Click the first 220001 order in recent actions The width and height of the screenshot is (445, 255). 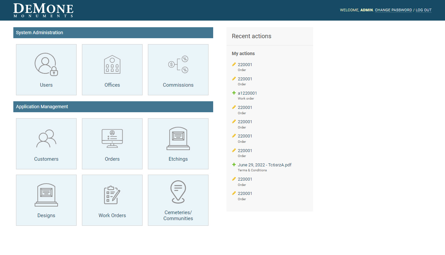(245, 65)
